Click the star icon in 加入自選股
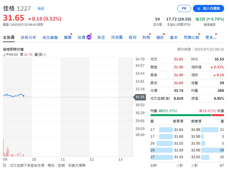 [x=199, y=9]
